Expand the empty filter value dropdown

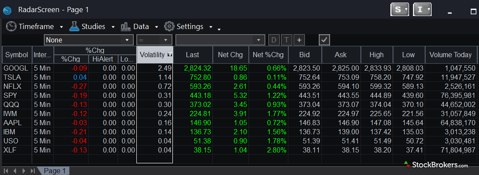click(x=220, y=40)
